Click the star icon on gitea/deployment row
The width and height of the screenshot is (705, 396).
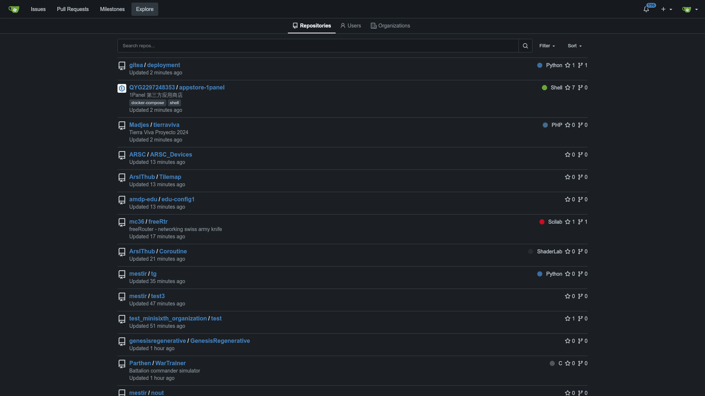coord(568,65)
